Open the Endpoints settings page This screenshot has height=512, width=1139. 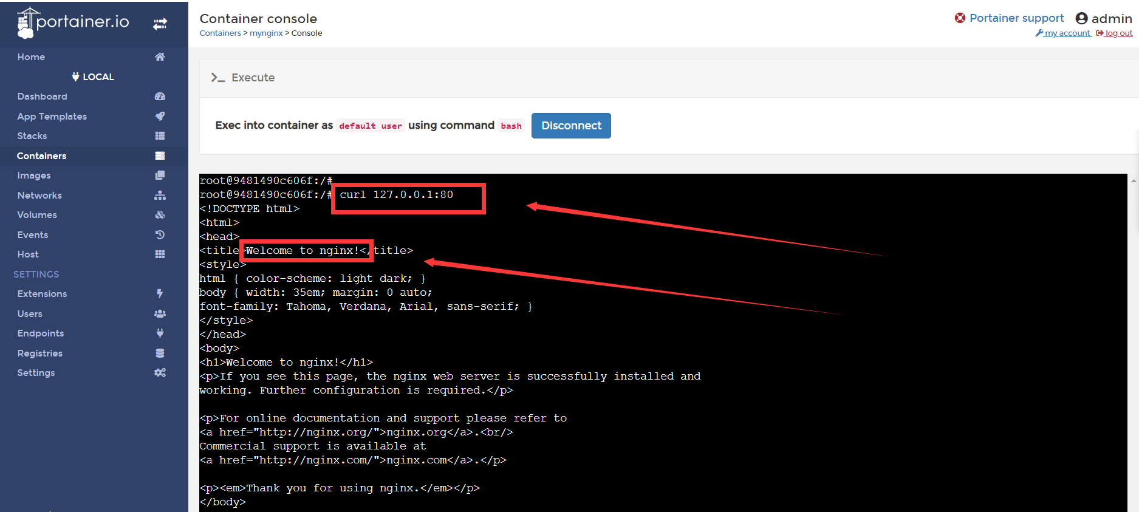(x=41, y=333)
